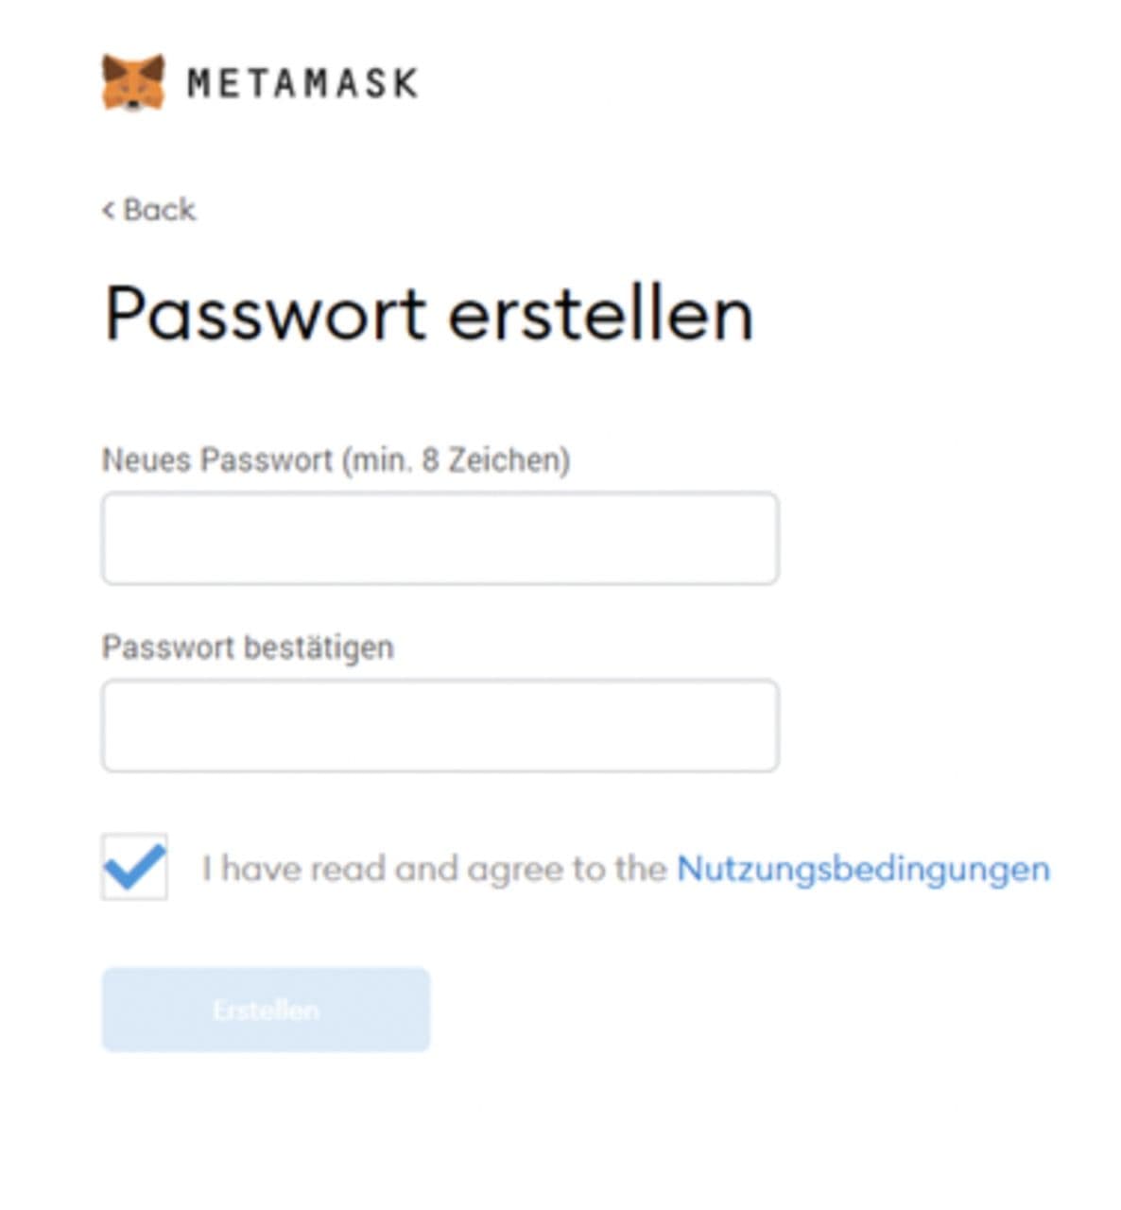The image size is (1121, 1210).
Task: Submit the form with Erstellen
Action: pyautogui.click(x=266, y=1010)
